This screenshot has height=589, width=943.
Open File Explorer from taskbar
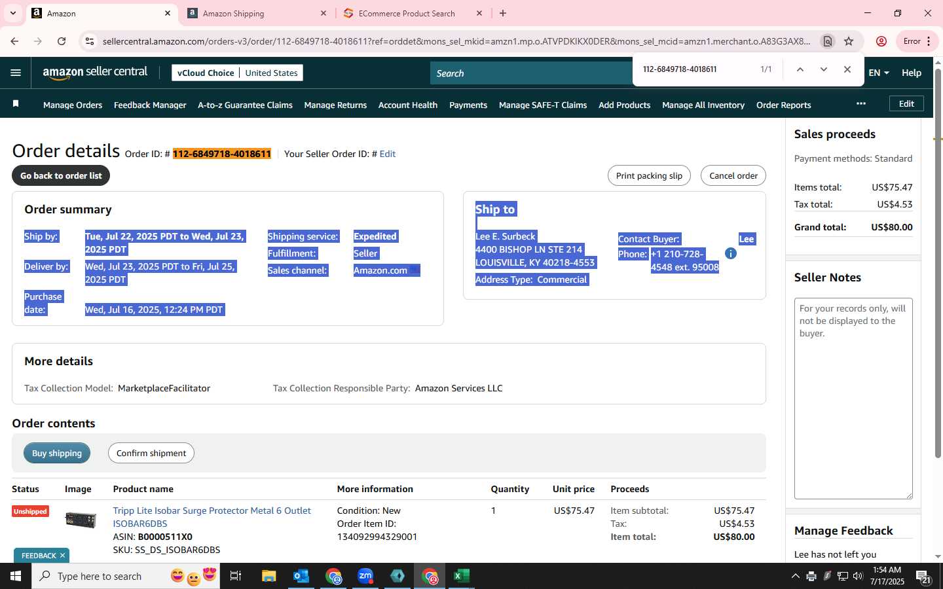click(x=268, y=576)
